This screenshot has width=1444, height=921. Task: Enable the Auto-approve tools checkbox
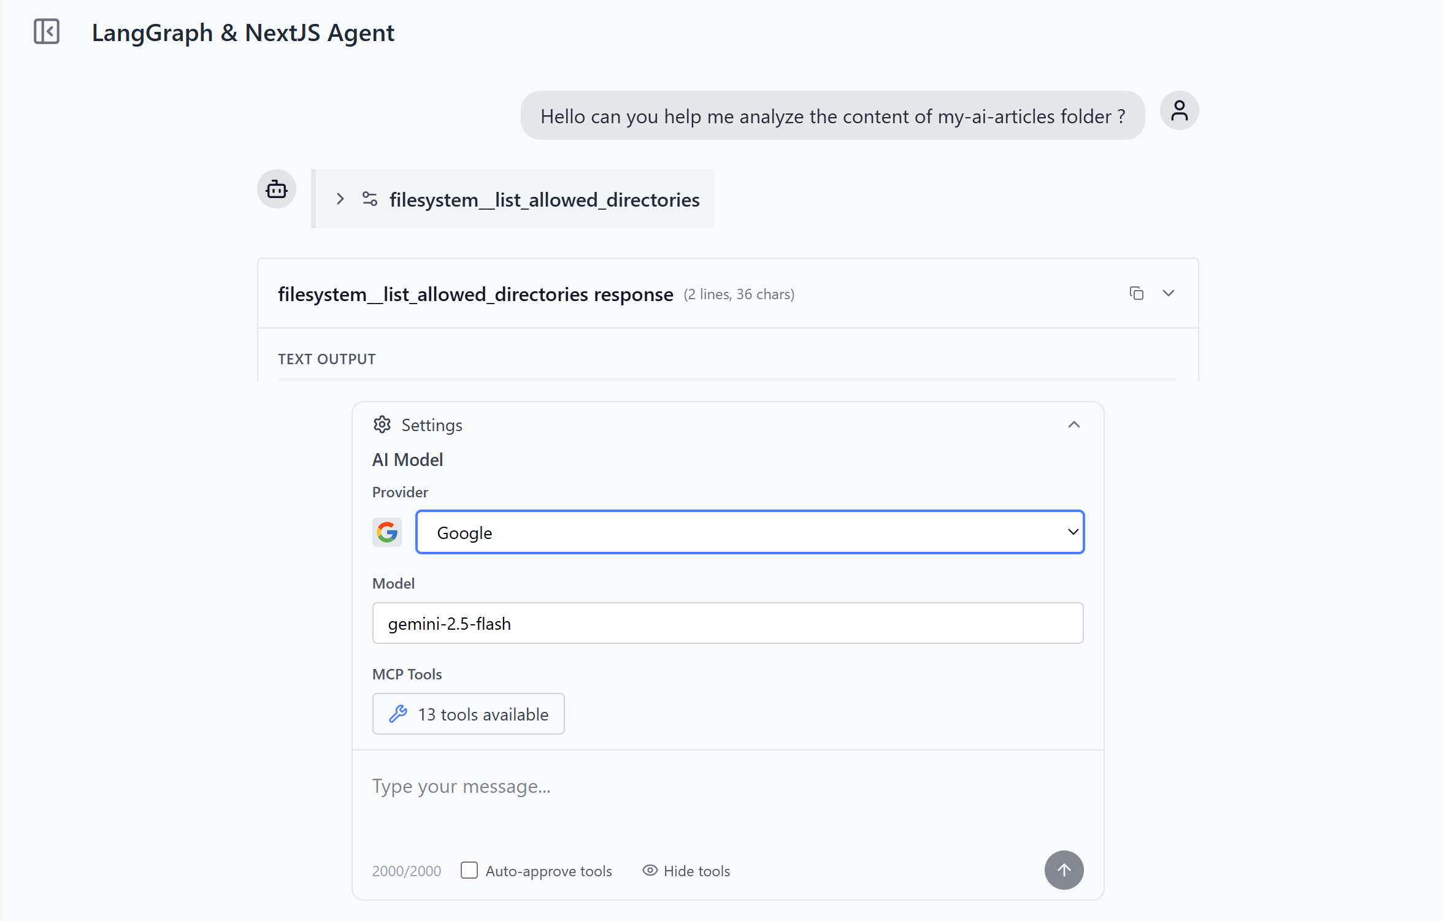[469, 870]
